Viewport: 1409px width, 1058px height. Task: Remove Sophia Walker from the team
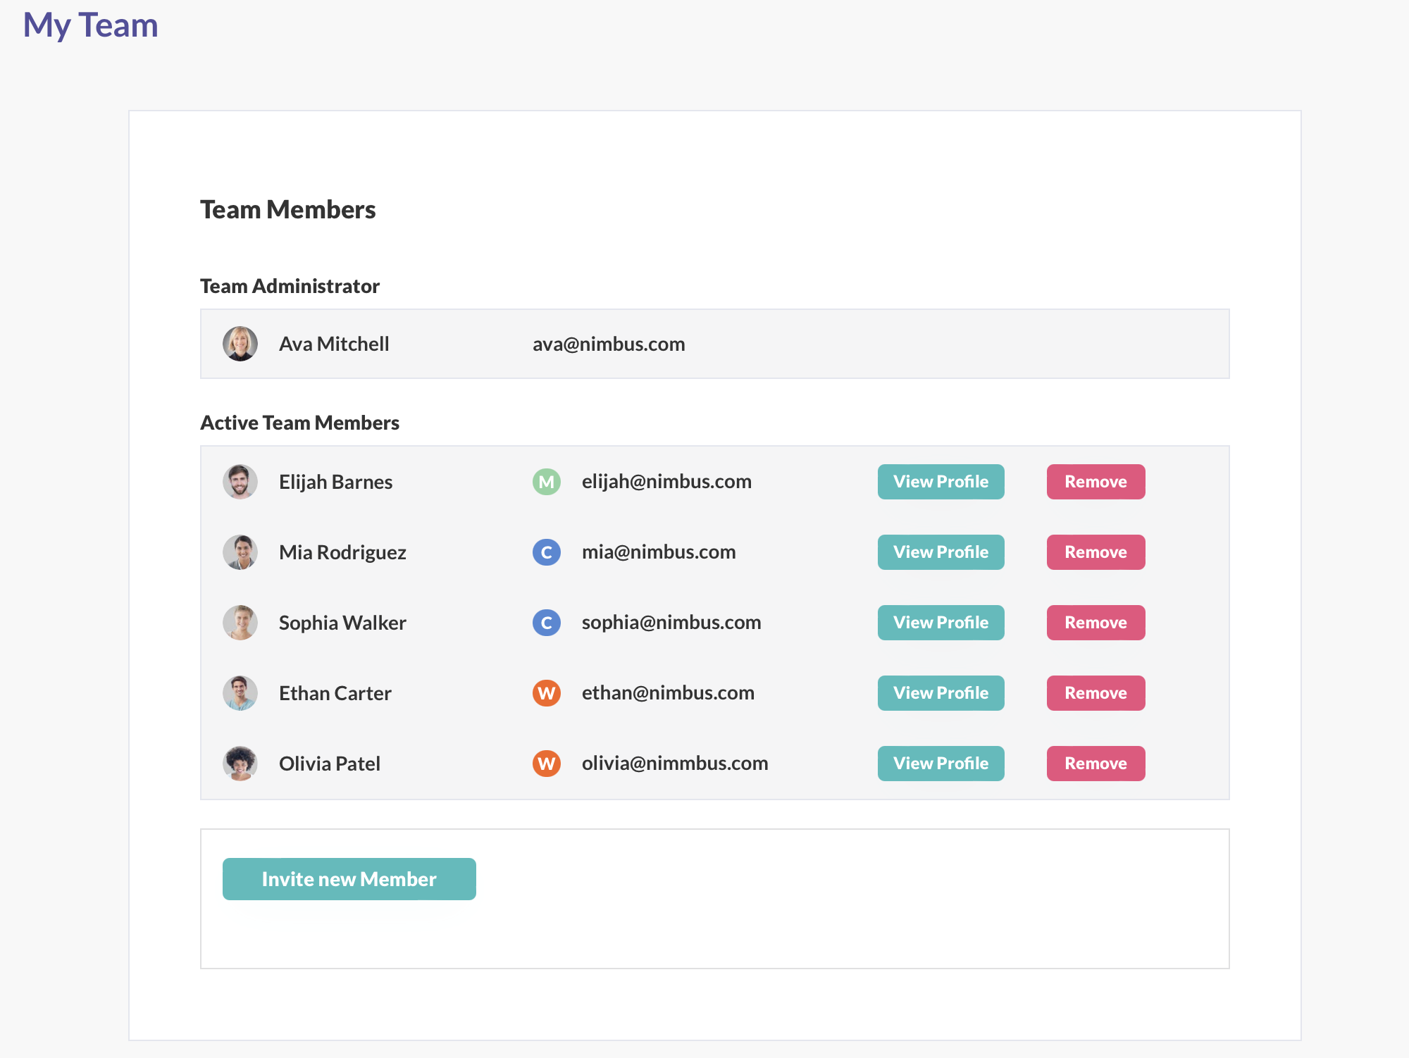coord(1095,623)
